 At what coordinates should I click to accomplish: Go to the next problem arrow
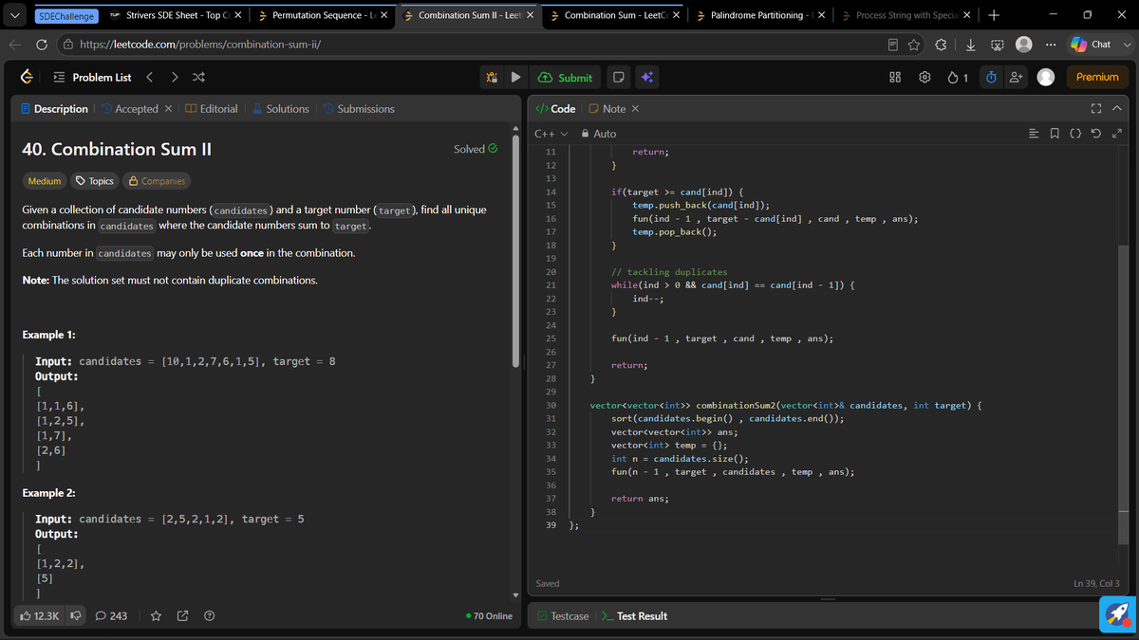pyautogui.click(x=175, y=78)
